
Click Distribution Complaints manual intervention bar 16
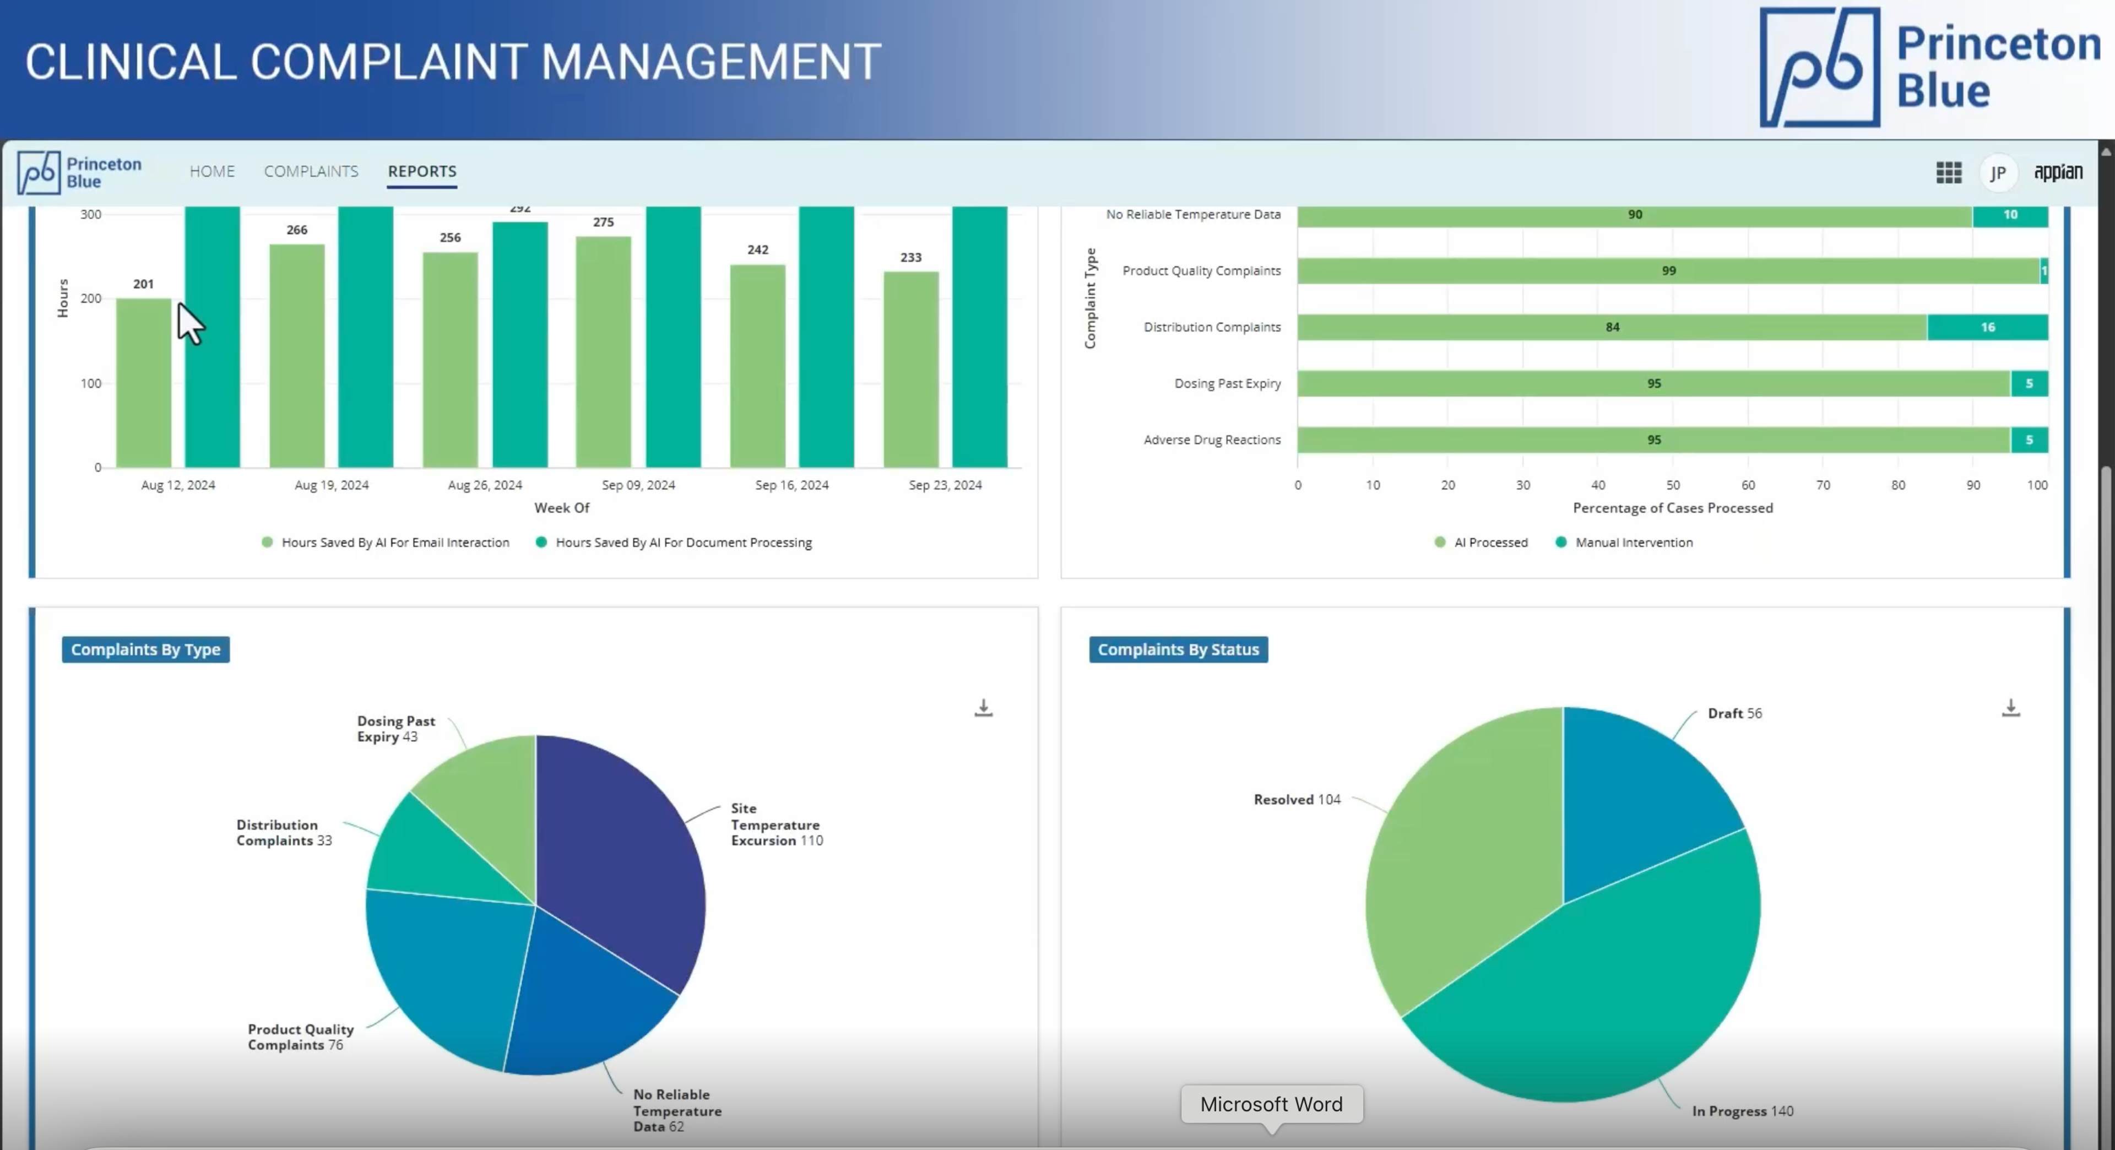click(x=1988, y=327)
